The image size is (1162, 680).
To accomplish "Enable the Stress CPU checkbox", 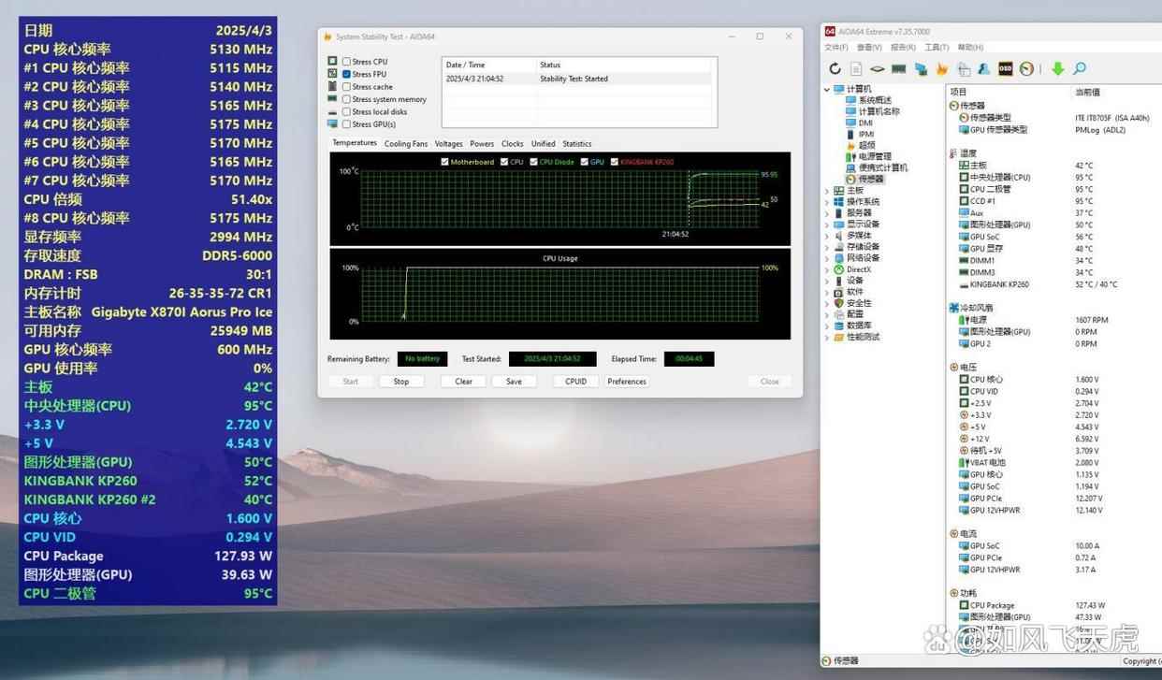I will tap(347, 62).
